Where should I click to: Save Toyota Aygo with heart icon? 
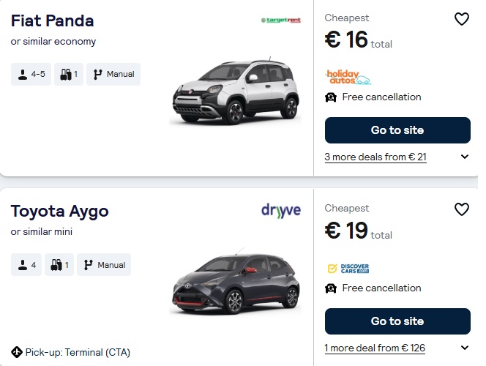[x=461, y=209]
